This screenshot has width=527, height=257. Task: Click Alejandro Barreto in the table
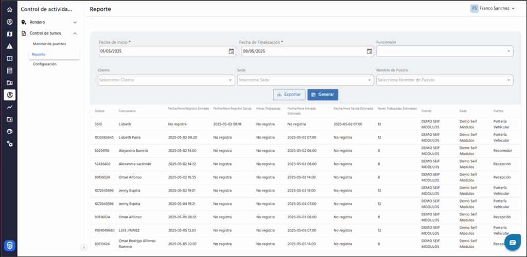133,151
